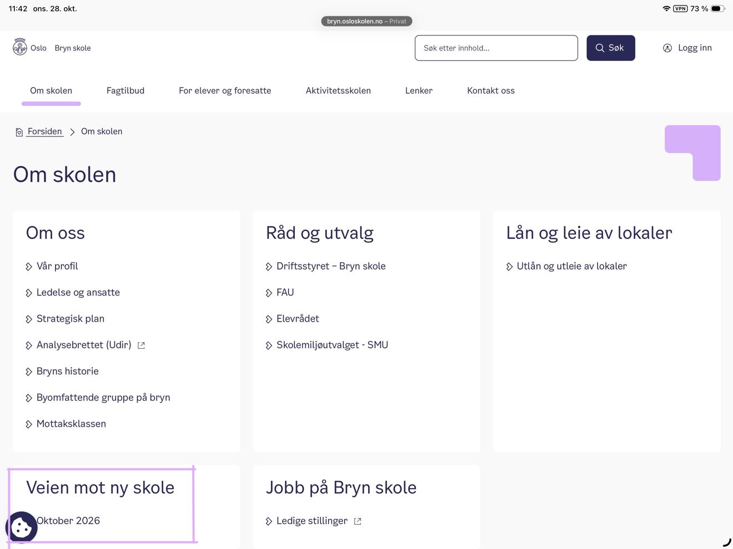733x549 pixels.
Task: Open For elever og foresatte menu
Action: click(225, 90)
